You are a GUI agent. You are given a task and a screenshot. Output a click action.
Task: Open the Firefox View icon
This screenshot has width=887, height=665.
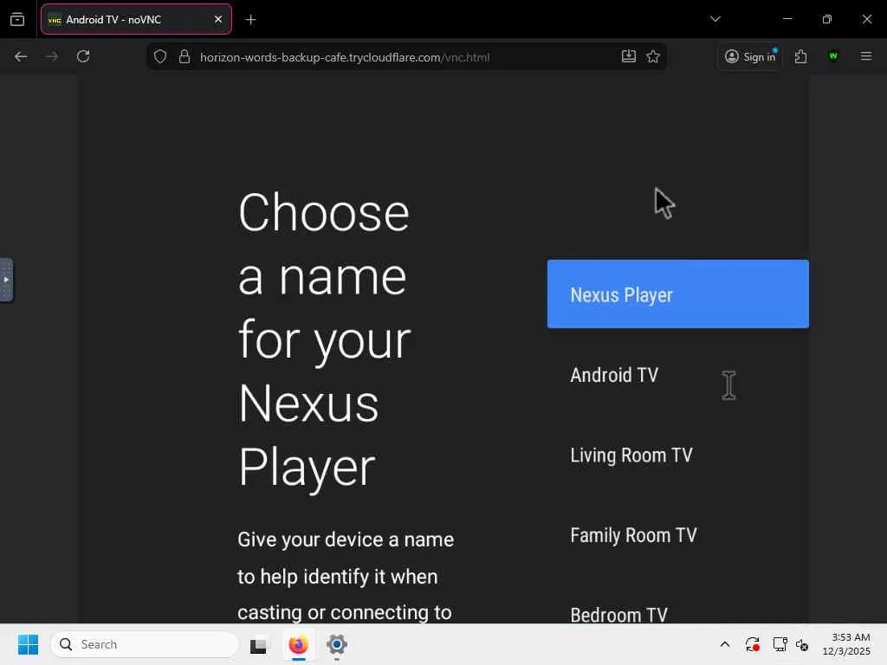click(x=17, y=19)
